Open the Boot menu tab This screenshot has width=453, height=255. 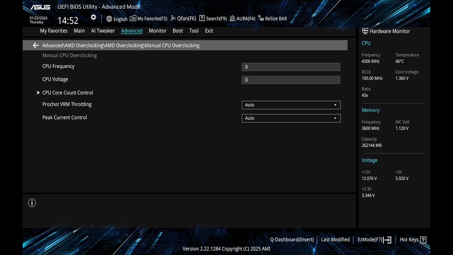[x=178, y=31]
